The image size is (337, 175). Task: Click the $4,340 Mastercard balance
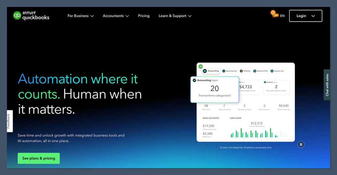(x=207, y=134)
